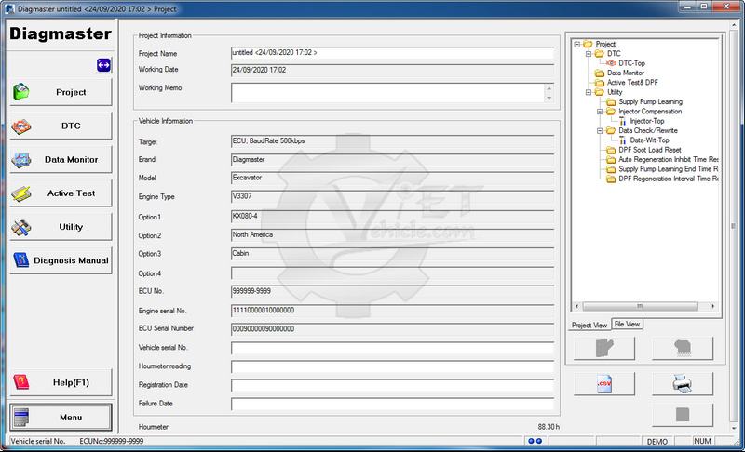Collapse the Data Check/Rewrite tree node
745x452 pixels.
600,130
